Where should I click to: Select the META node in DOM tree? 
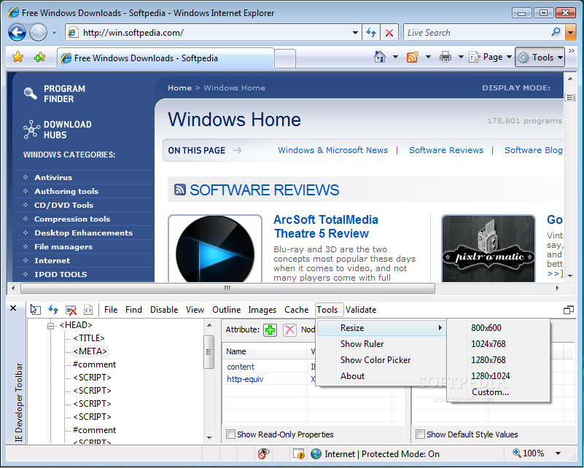(x=90, y=351)
